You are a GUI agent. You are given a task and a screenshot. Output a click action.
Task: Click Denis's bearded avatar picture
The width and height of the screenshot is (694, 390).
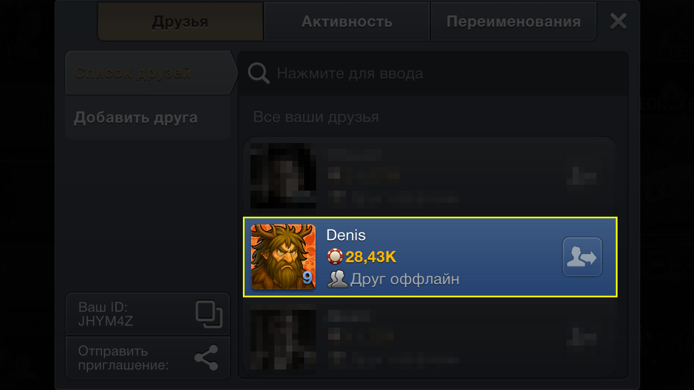[x=283, y=257]
